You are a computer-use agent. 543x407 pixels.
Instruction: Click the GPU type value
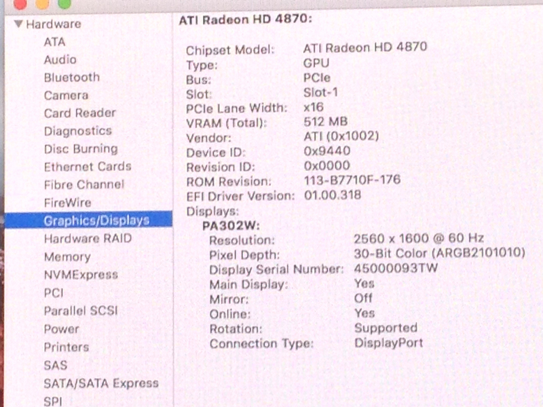click(316, 63)
